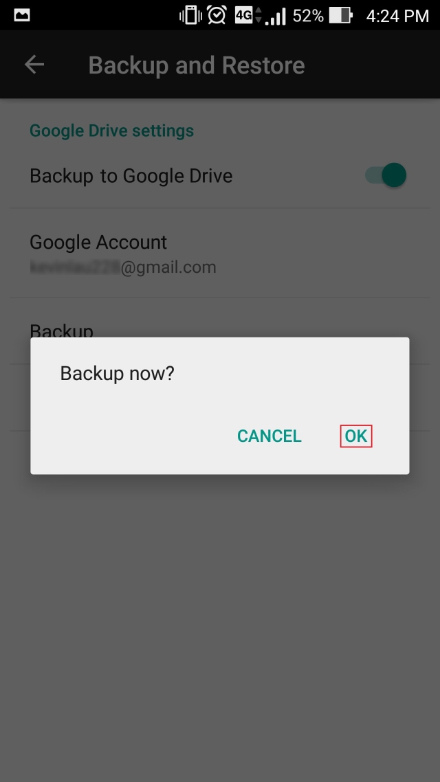Tap the battery icon in status bar
440x782 pixels.
tap(341, 15)
